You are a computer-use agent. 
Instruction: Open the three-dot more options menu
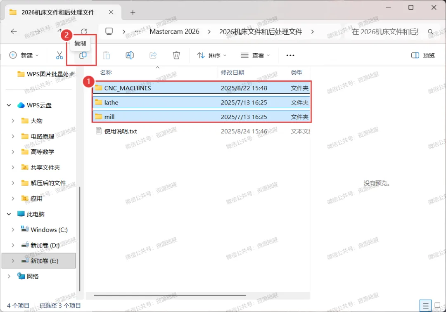coord(290,55)
